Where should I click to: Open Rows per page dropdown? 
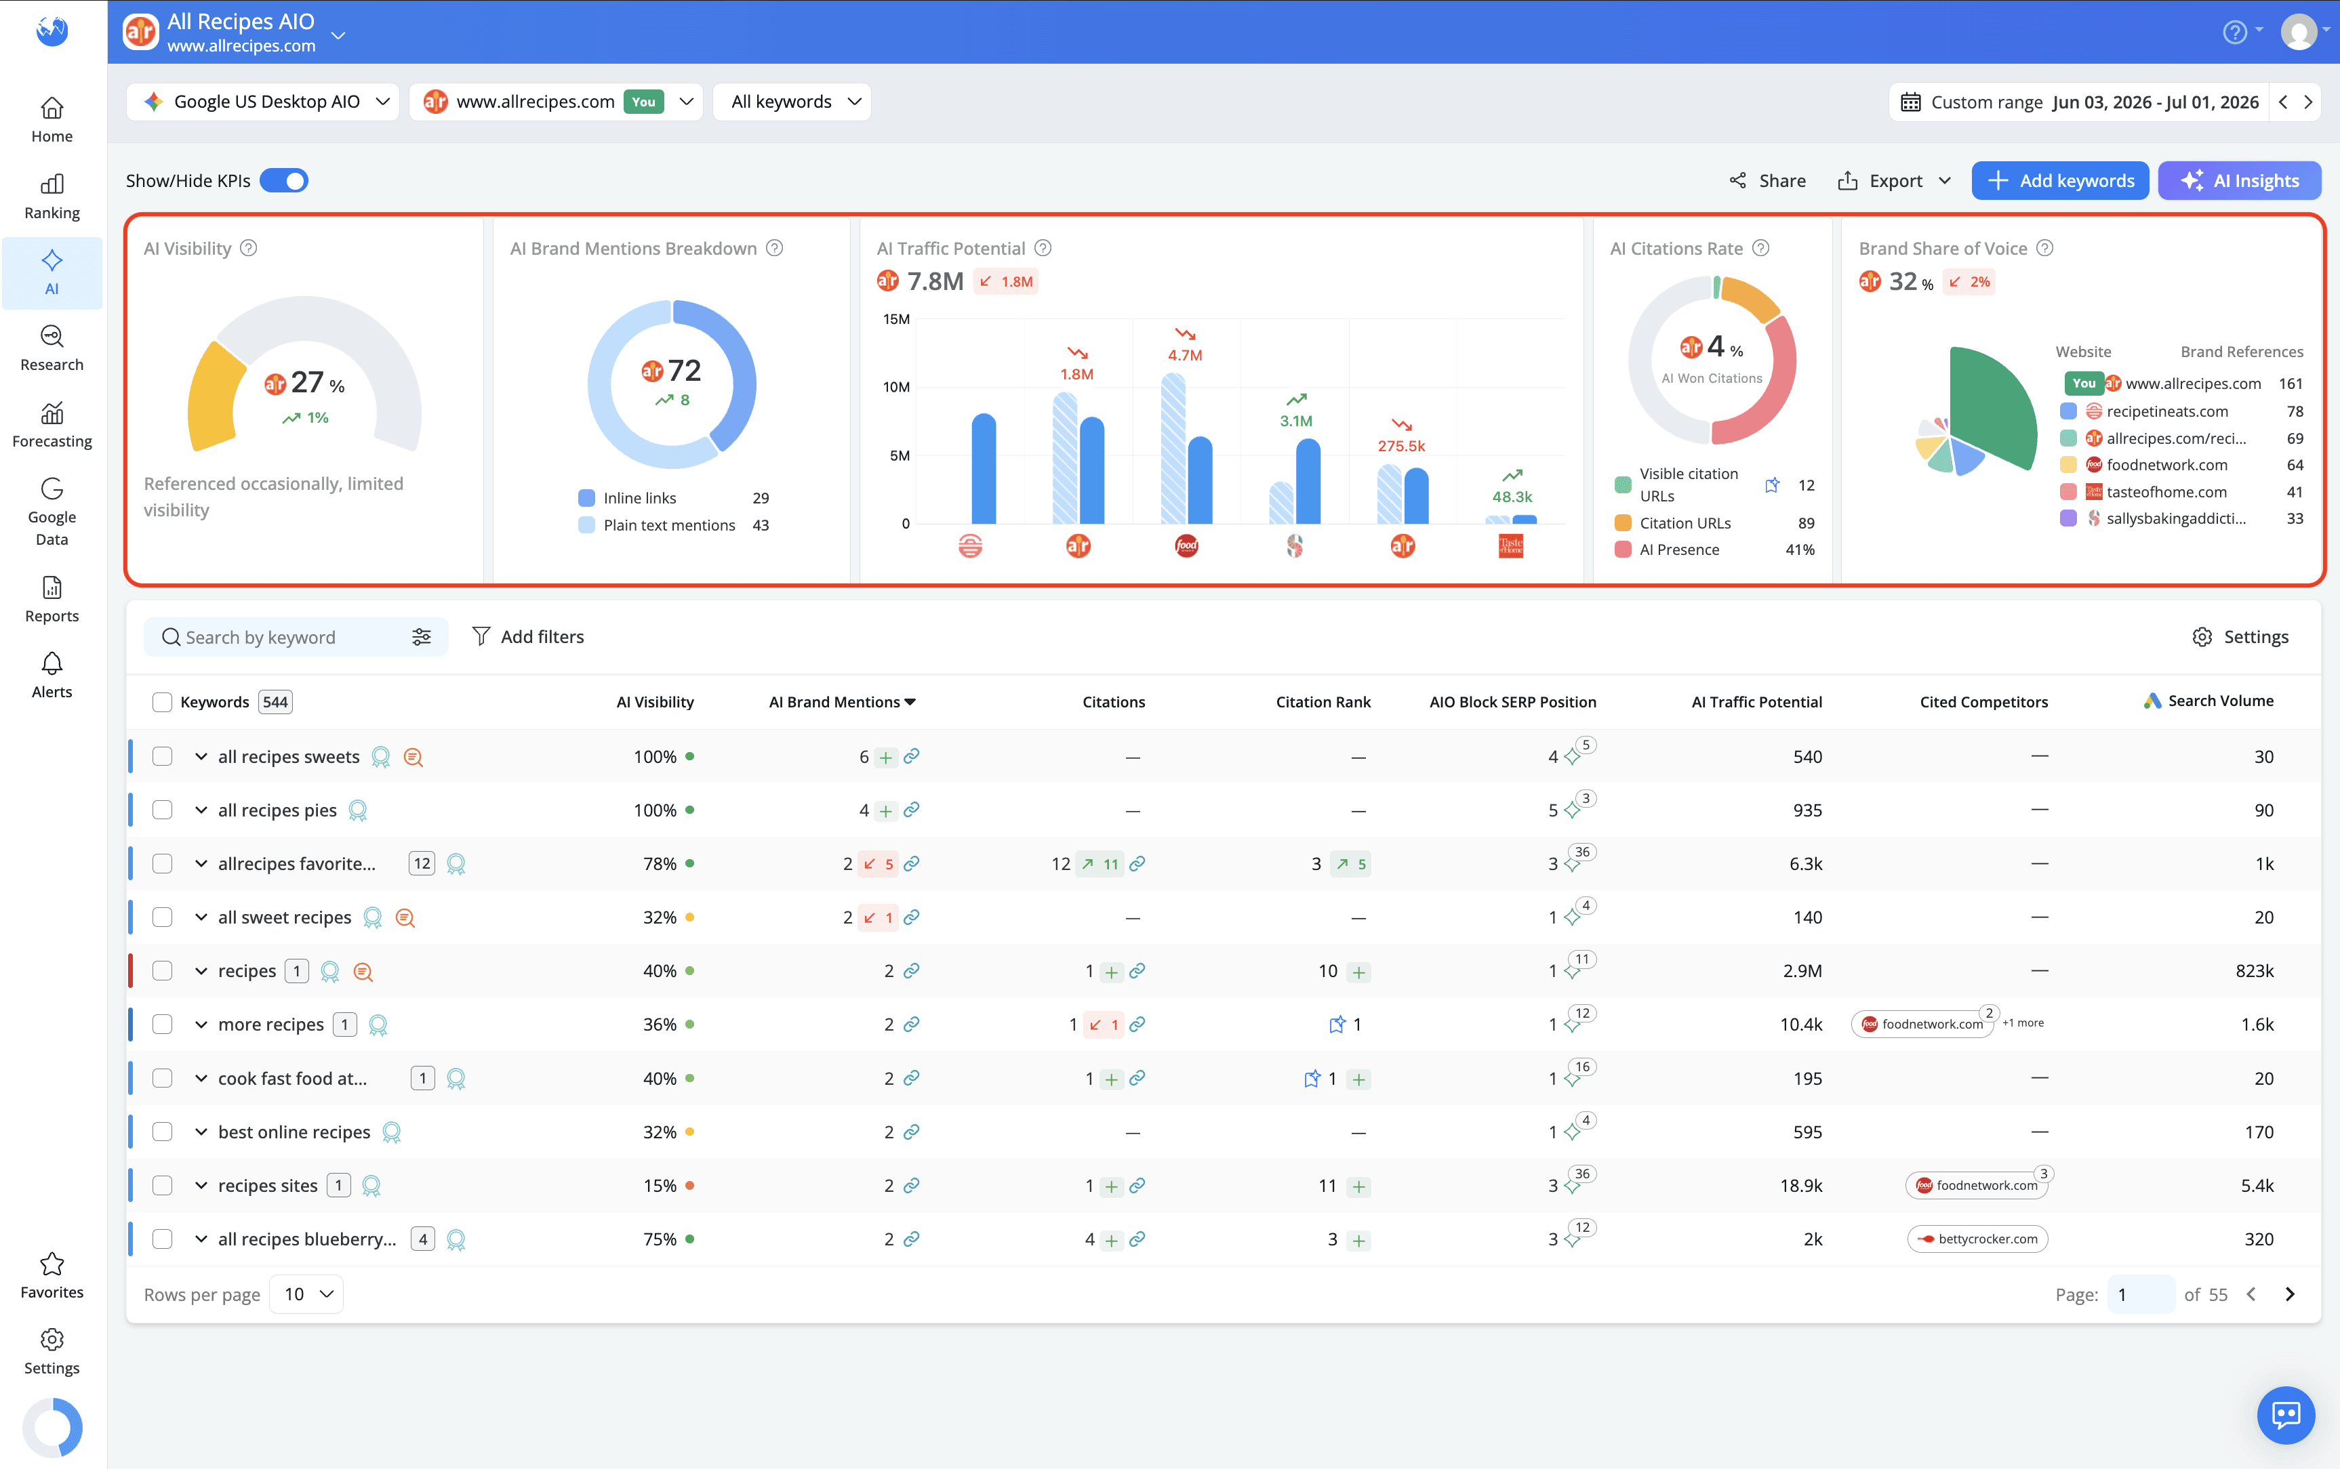point(307,1294)
